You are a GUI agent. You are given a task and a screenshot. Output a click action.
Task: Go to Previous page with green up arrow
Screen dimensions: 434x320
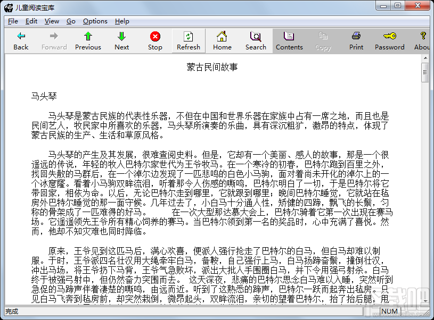pos(88,36)
